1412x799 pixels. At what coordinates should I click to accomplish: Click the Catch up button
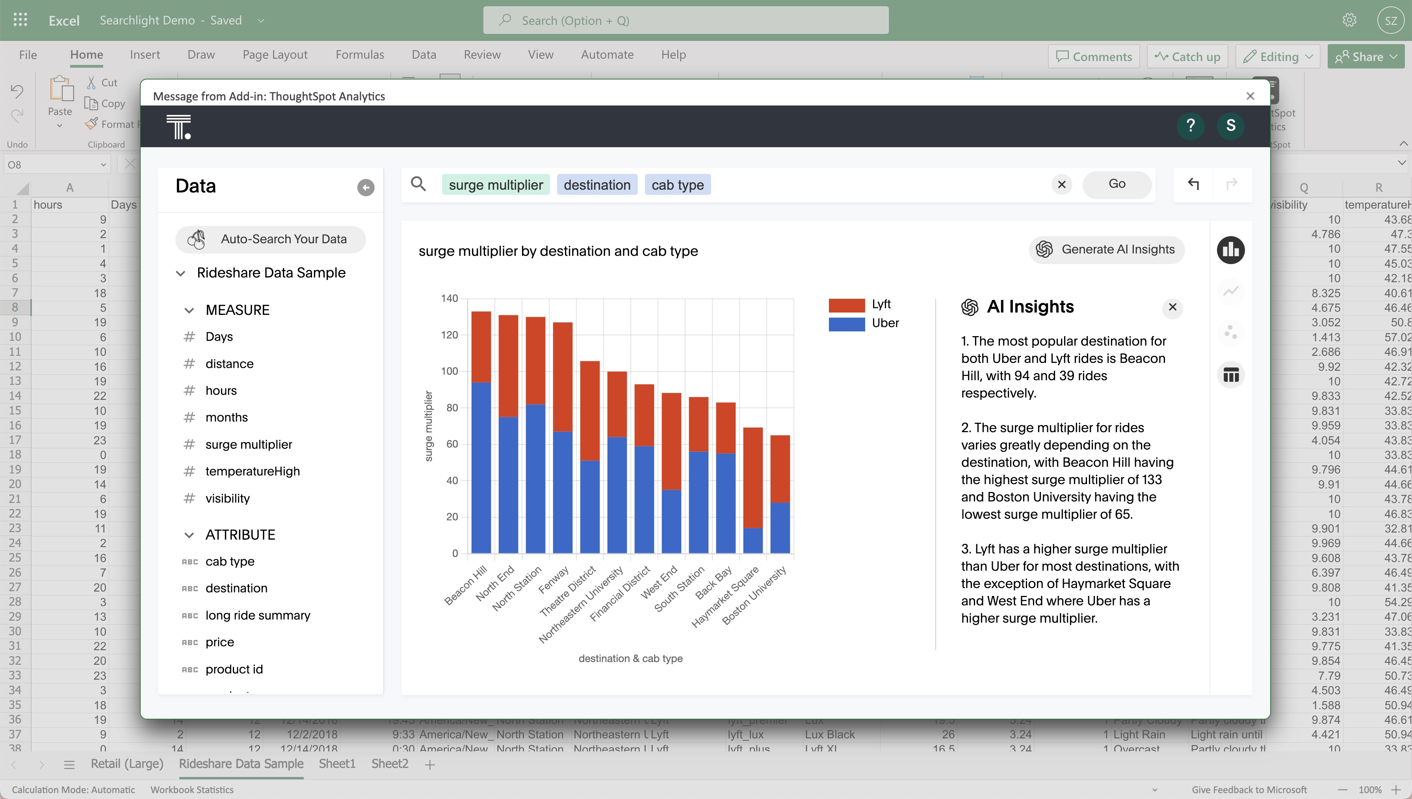1187,57
